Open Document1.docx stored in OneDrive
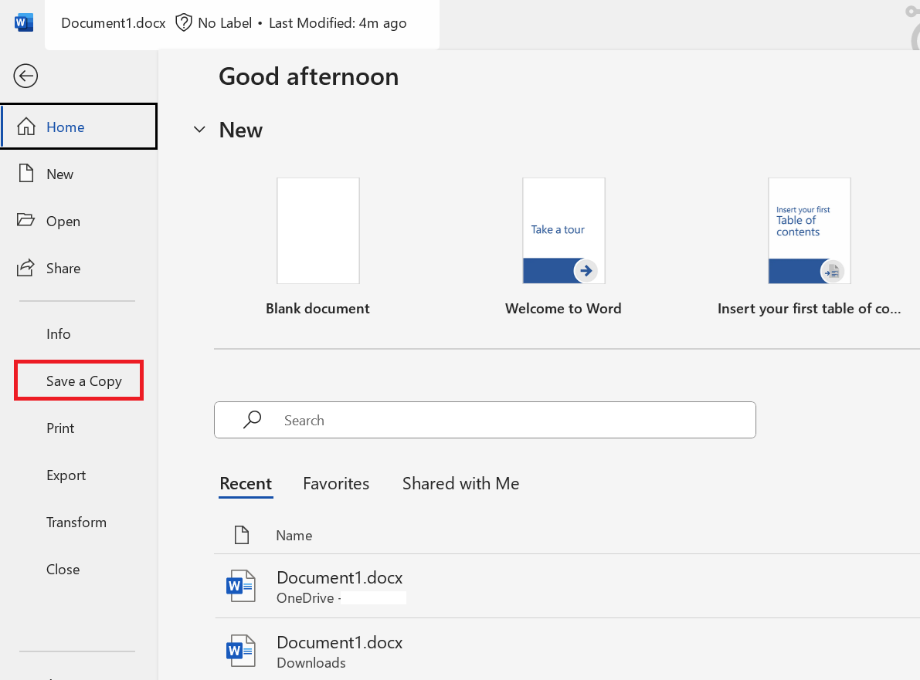920x680 pixels. point(567,586)
